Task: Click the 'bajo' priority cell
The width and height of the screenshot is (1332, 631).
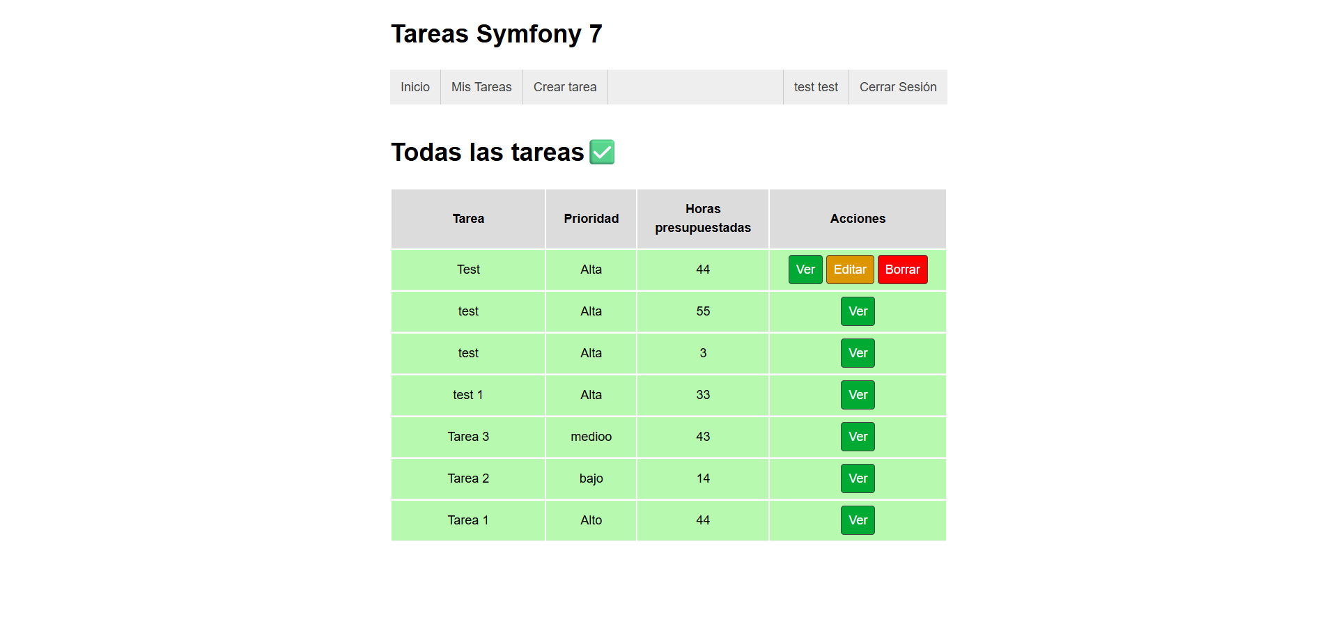Action: 591,478
